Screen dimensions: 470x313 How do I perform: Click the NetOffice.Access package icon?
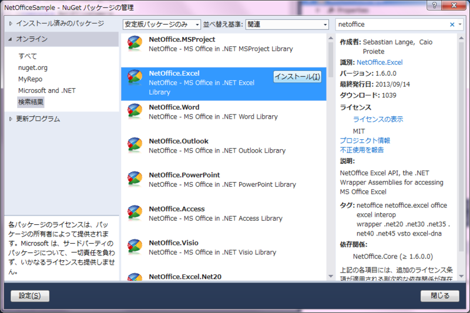(135, 213)
